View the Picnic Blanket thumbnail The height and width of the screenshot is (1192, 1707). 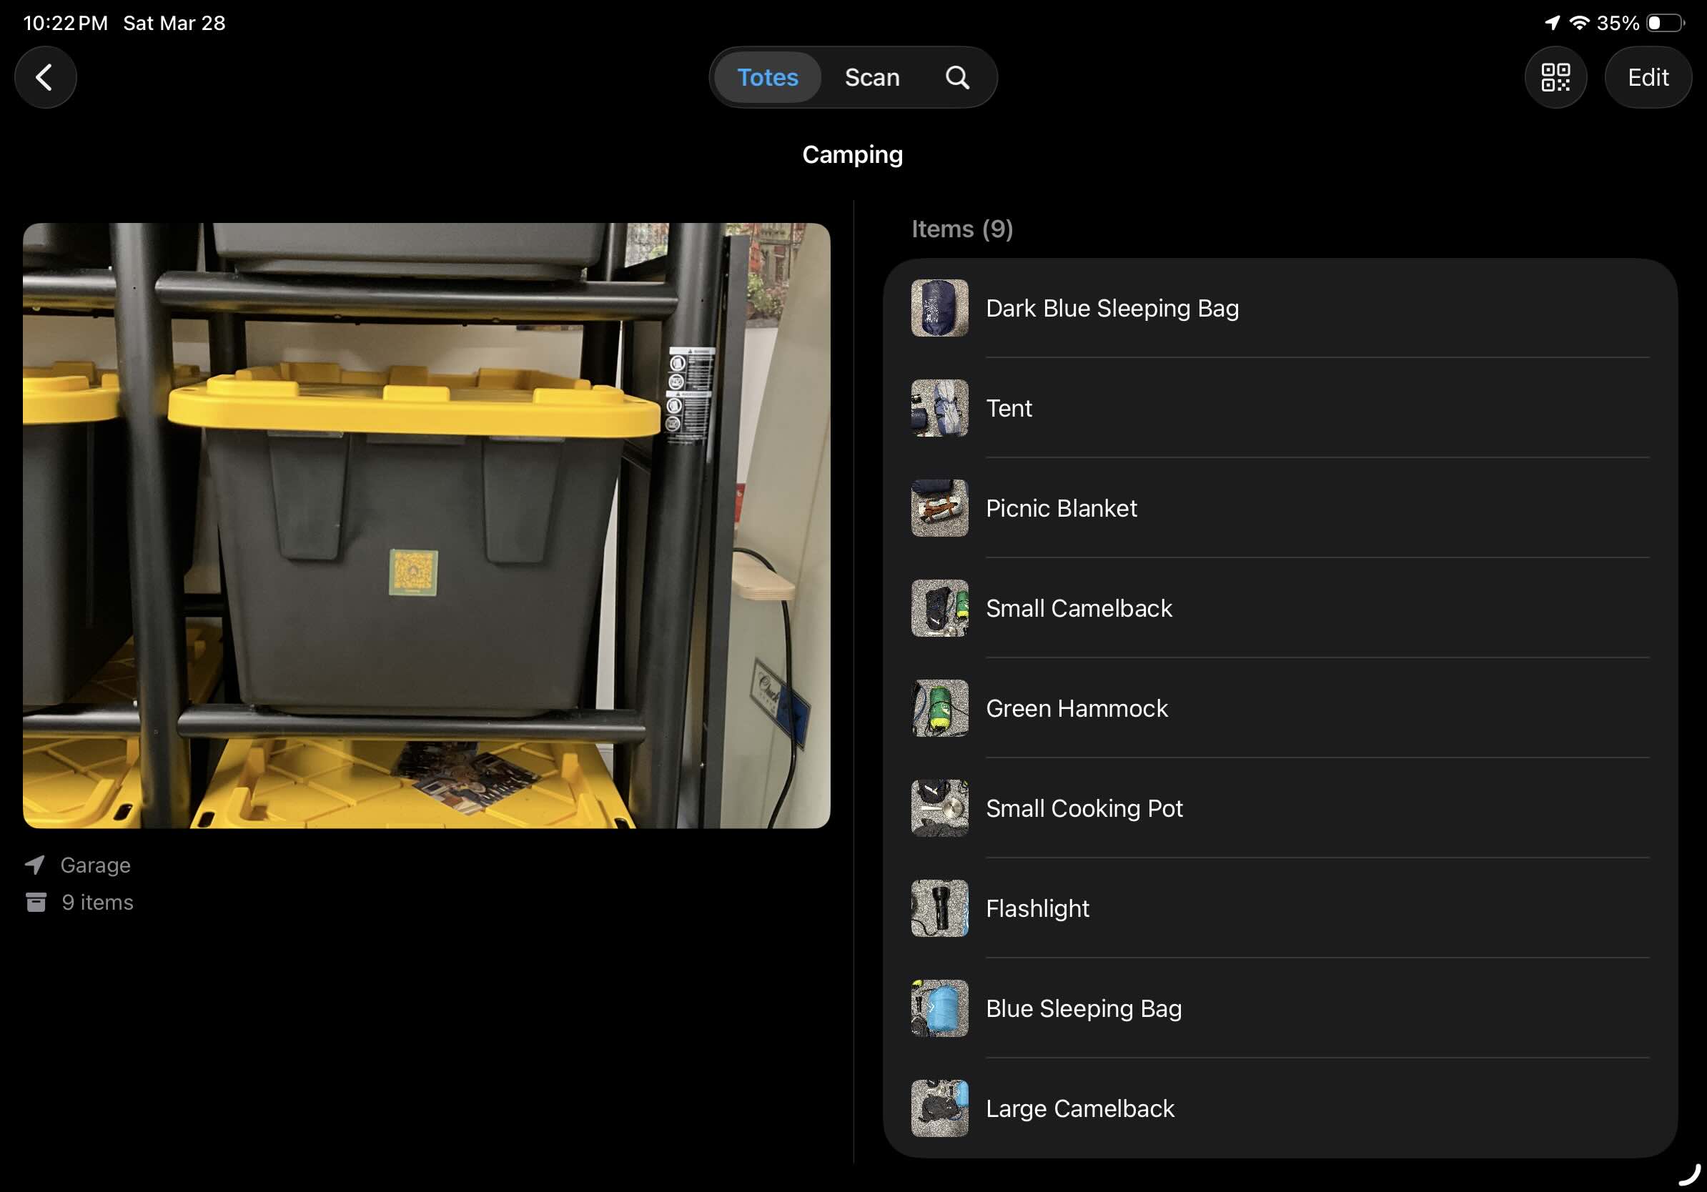click(940, 508)
